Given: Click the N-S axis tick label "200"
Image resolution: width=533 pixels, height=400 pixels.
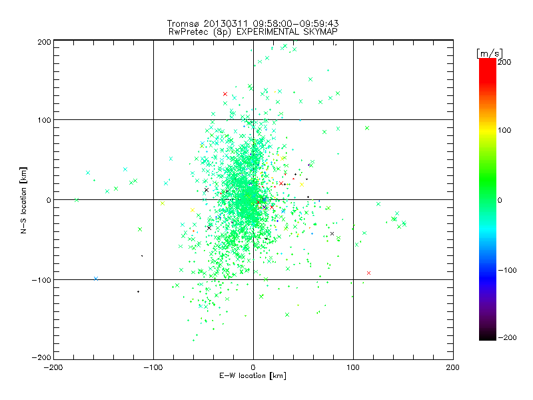Looking at the screenshot, I should click(45, 42).
